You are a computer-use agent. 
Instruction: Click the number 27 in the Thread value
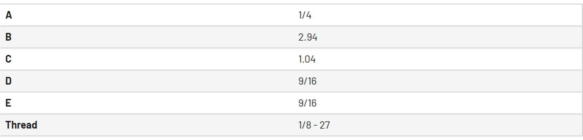(325, 125)
